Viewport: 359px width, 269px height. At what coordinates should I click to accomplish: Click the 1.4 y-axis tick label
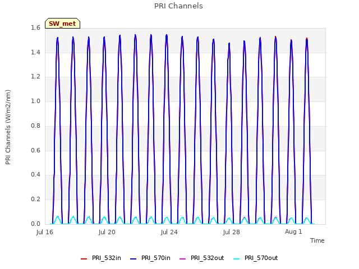click(x=35, y=52)
